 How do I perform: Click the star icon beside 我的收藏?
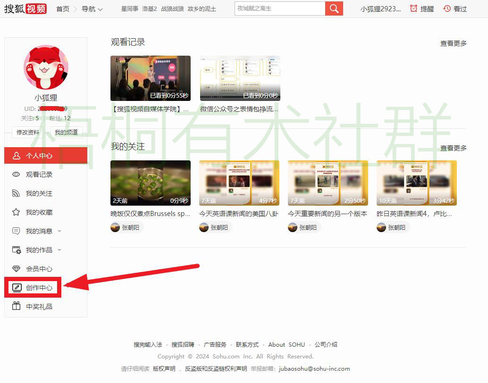pyautogui.click(x=16, y=212)
